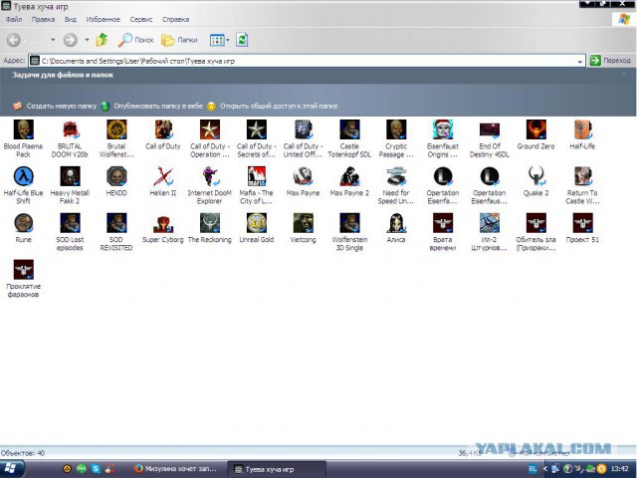This screenshot has height=478, width=637.
Task: Select the Ground Zero icon
Action: click(535, 129)
